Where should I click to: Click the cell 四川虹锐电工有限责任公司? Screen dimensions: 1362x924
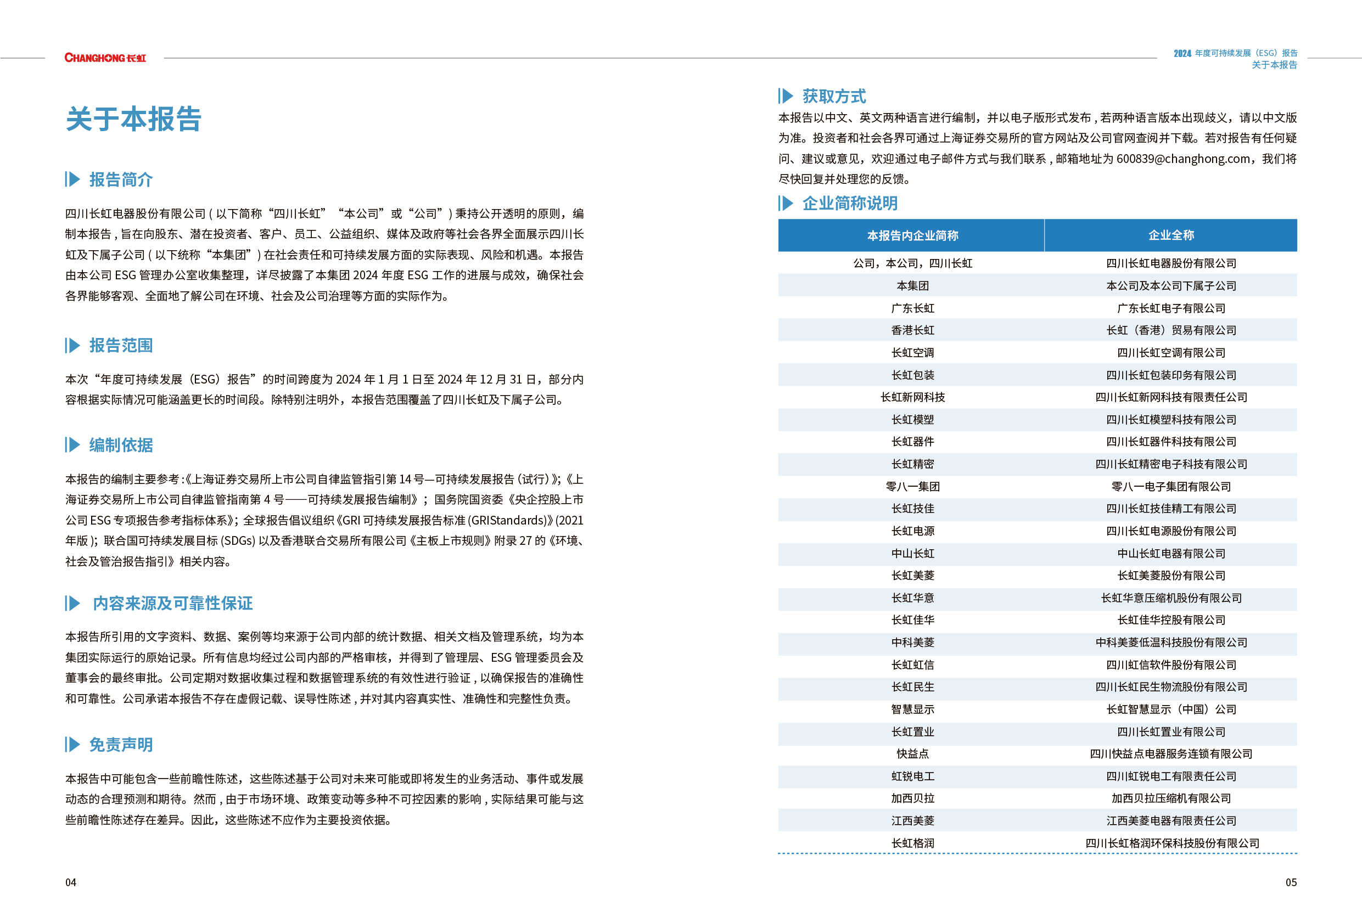click(x=1171, y=776)
